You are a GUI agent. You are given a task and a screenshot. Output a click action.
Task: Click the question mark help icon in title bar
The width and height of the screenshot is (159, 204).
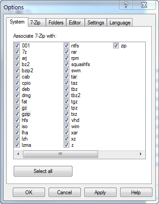pyautogui.click(x=126, y=5)
